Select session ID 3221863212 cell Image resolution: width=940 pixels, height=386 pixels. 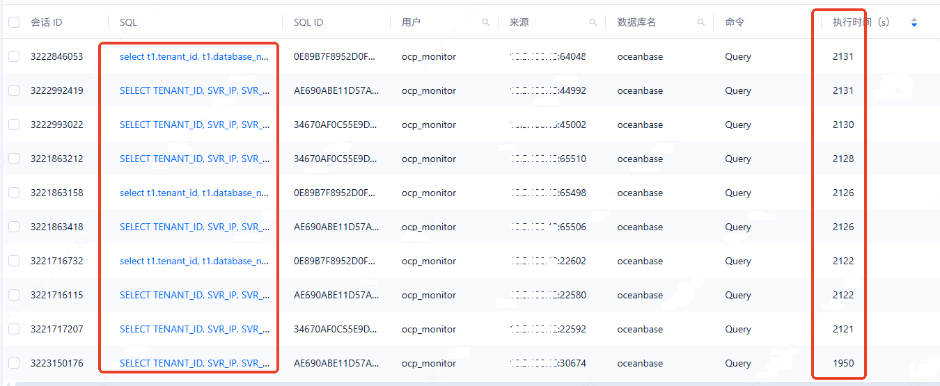(x=56, y=159)
